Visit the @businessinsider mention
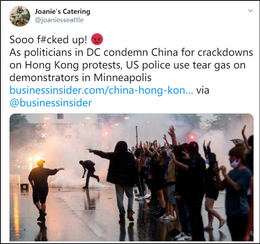The image size is (260, 244). click(x=51, y=103)
